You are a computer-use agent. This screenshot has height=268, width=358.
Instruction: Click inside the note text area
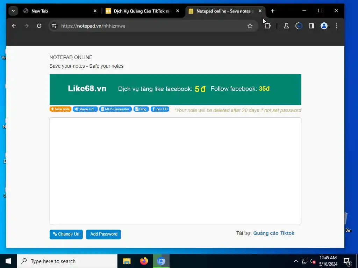coord(176,171)
